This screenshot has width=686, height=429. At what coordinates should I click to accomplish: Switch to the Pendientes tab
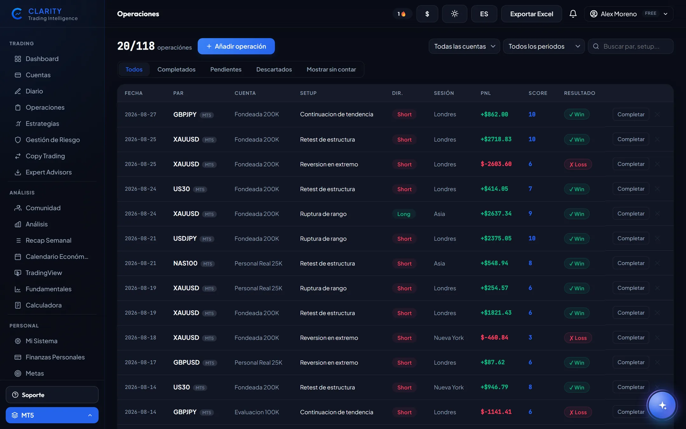(226, 69)
